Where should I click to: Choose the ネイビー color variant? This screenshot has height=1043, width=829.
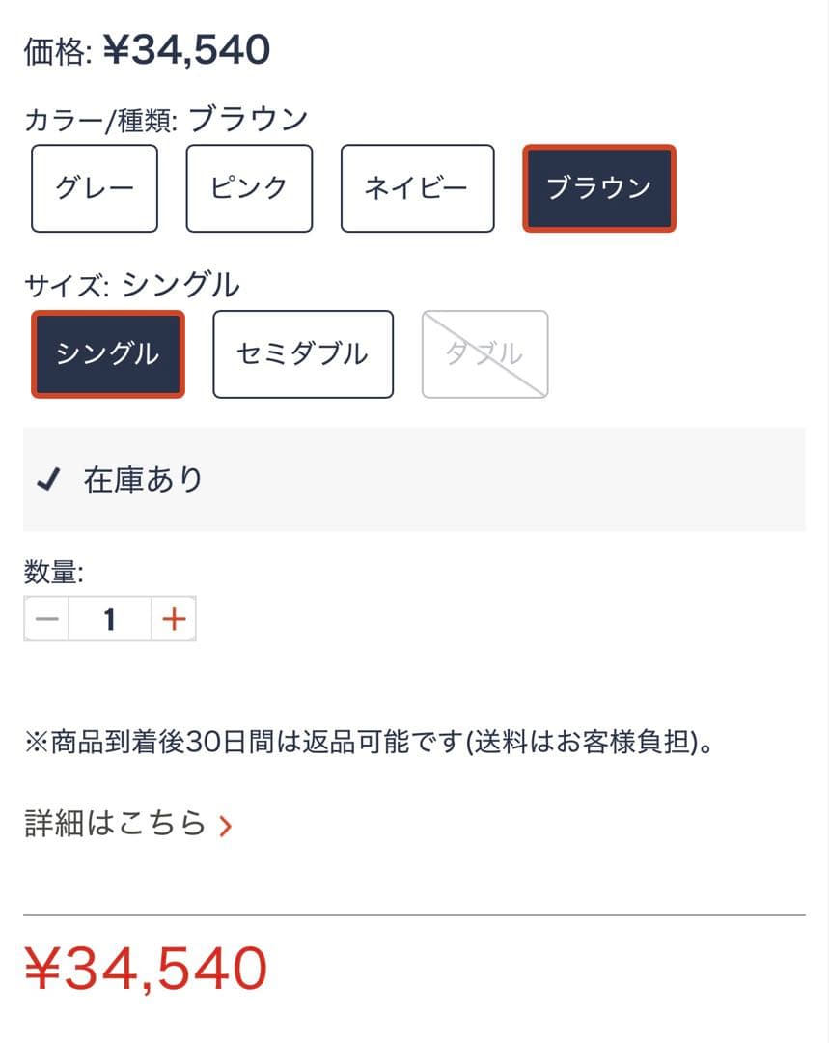[x=416, y=187]
